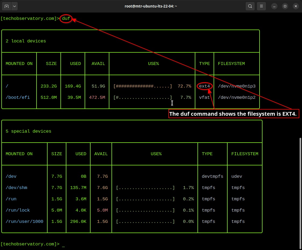Click the 7.7% usage value
The width and height of the screenshot is (302, 250).
(186, 97)
